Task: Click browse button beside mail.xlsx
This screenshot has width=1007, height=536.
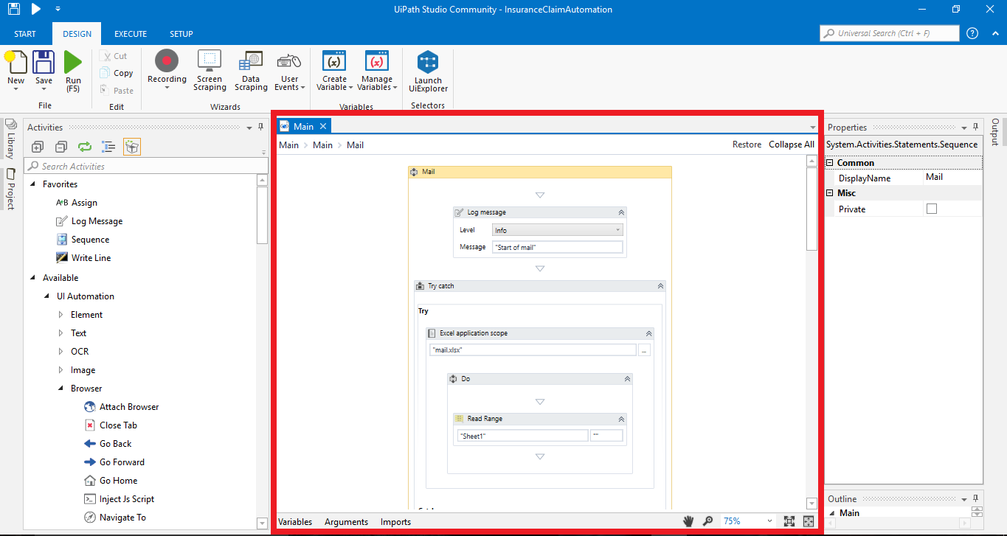Action: click(x=644, y=350)
